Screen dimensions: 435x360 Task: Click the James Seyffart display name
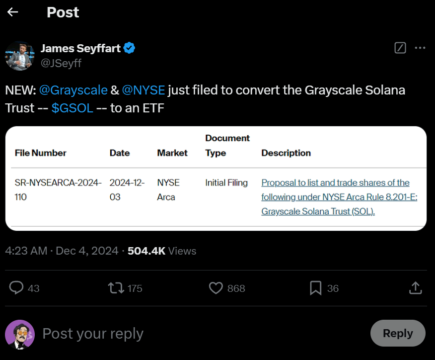pyautogui.click(x=81, y=48)
